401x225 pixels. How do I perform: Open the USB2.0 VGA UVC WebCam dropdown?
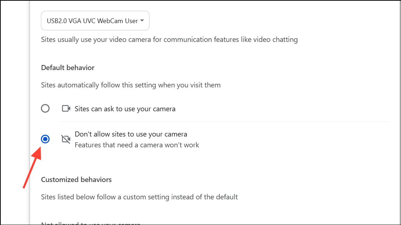coord(95,21)
